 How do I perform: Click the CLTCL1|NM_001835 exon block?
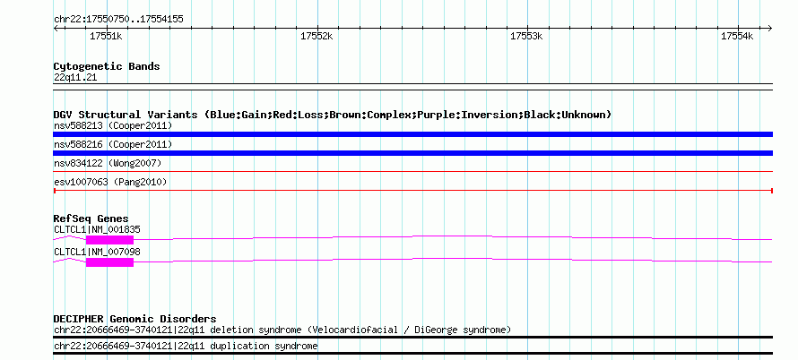109,240
